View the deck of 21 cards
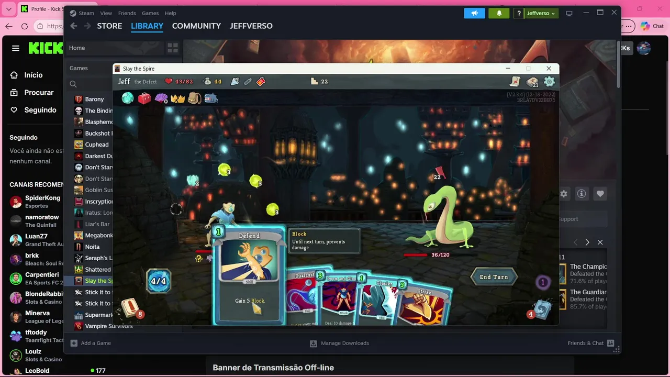670x377 pixels. coord(532,82)
